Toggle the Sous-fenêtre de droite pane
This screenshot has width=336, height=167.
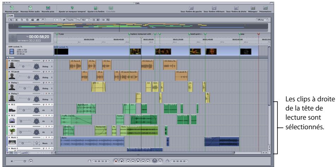pyautogui.click(x=236, y=8)
